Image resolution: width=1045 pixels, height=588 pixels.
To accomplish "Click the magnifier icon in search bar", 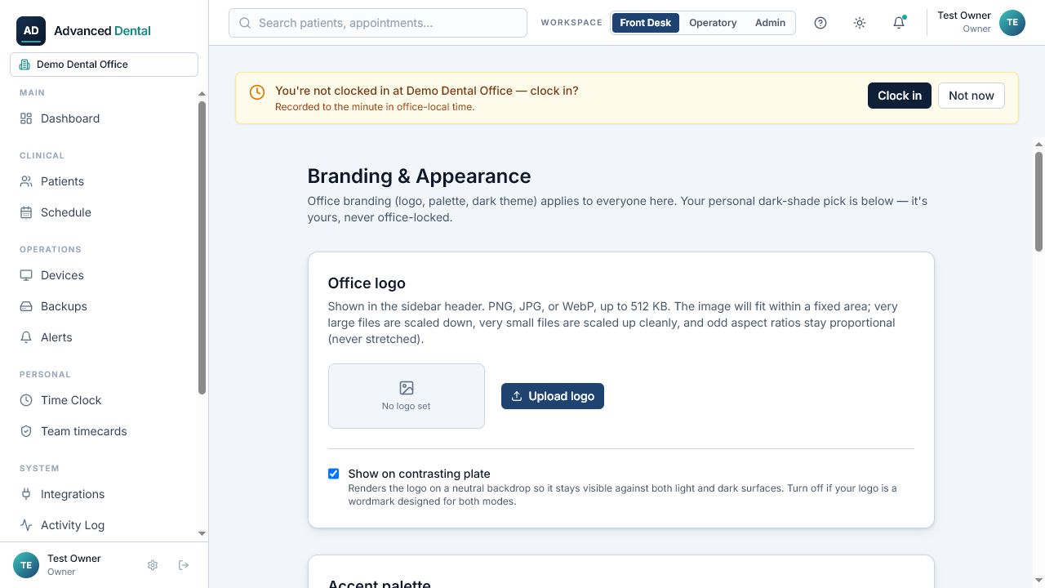I will click(x=245, y=23).
